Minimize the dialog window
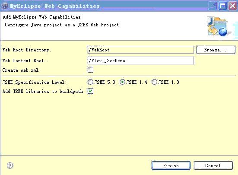This screenshot has height=175, width=238. 213,6
